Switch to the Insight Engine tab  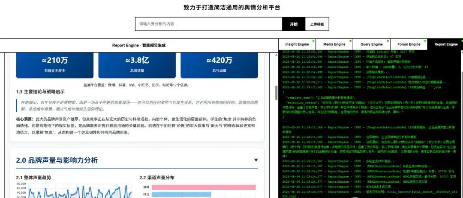[x=297, y=44]
